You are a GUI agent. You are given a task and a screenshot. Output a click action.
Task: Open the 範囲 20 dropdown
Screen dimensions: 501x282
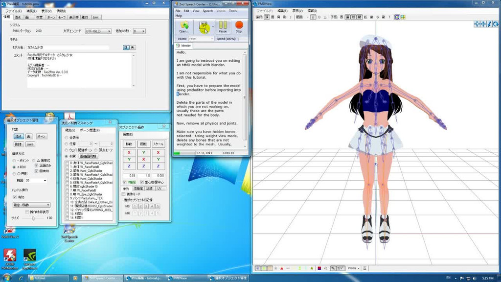(x=36, y=181)
